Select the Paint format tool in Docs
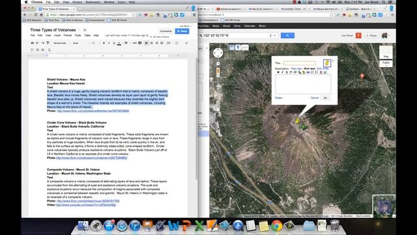The height and width of the screenshot is (235, 417). 48,43
